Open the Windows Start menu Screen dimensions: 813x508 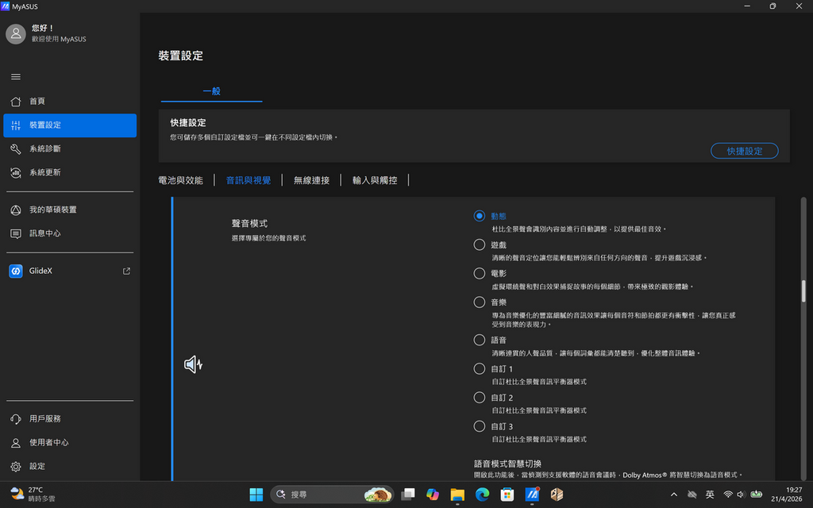pos(256,495)
